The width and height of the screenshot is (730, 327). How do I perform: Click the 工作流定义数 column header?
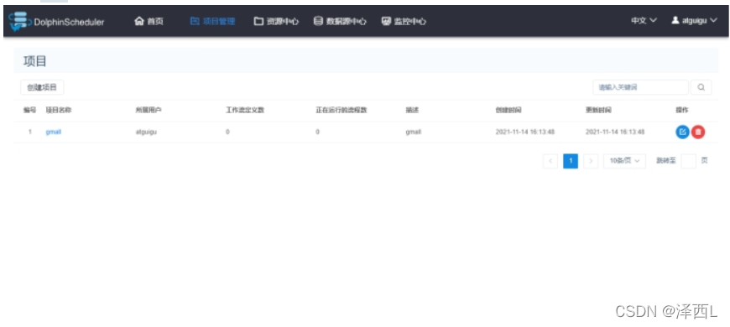(x=245, y=110)
